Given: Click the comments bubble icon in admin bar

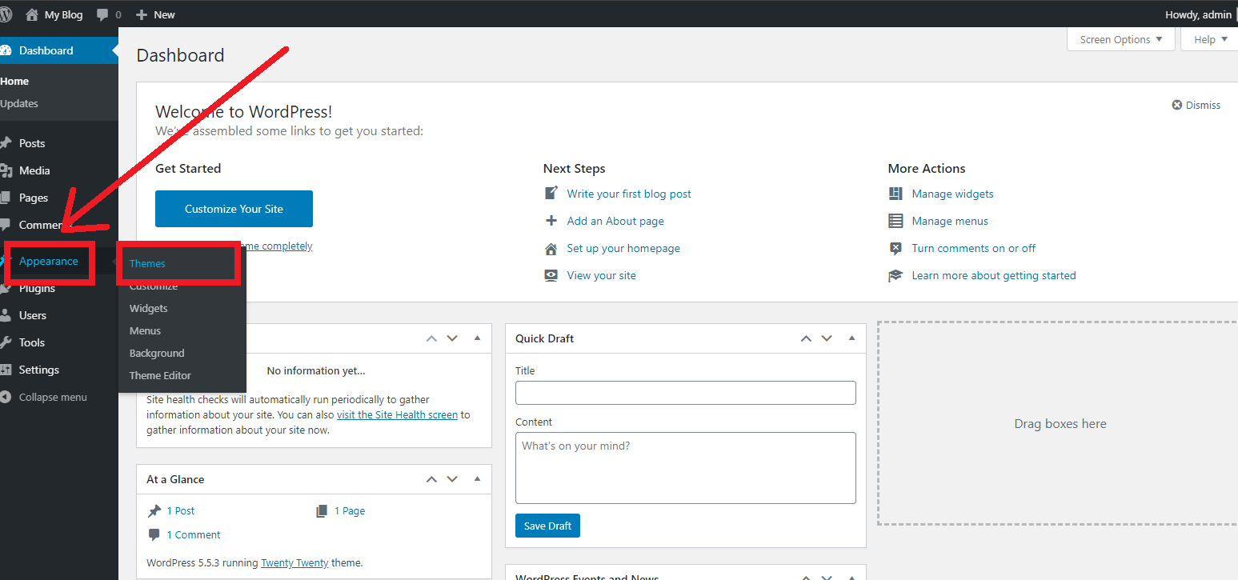Looking at the screenshot, I should (x=104, y=14).
